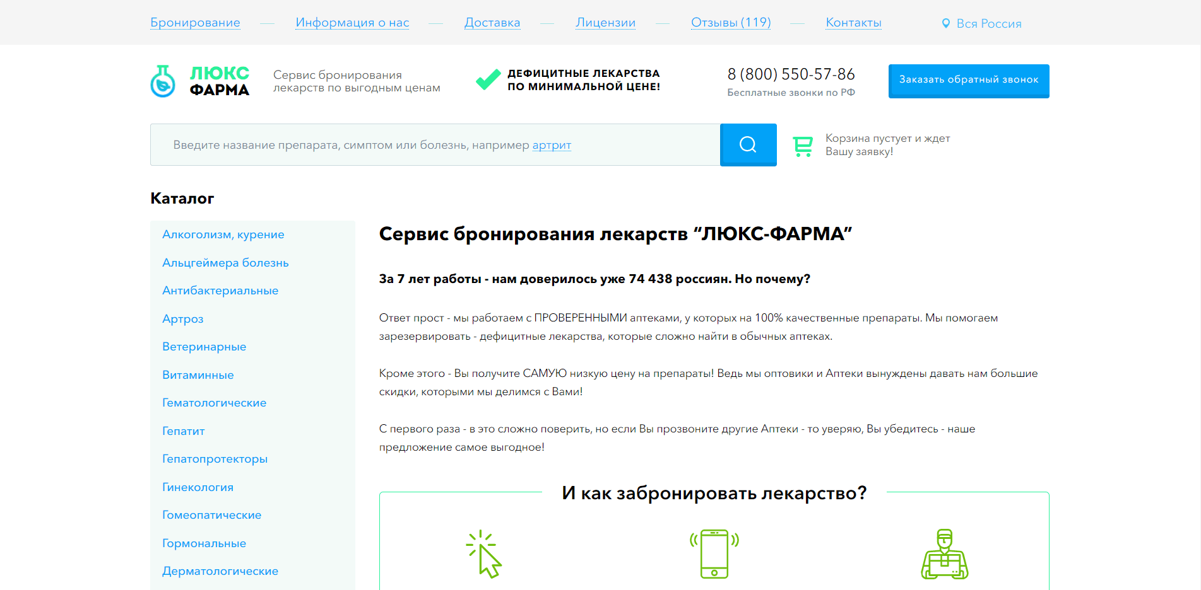
Task: Click the smartphone icon under booking steps
Action: 713,553
